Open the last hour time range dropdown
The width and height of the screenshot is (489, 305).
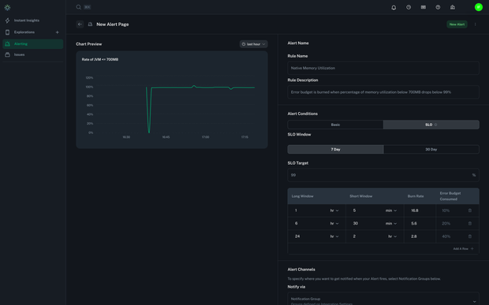(x=253, y=44)
